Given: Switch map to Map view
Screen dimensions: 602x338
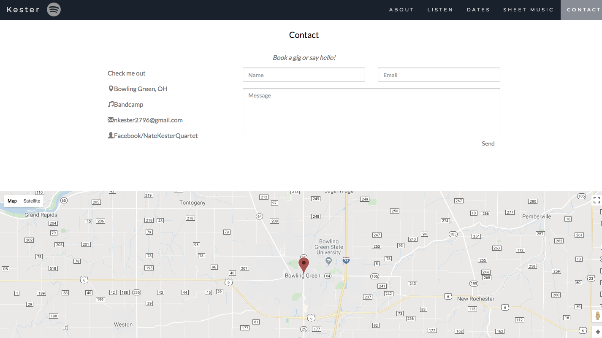Looking at the screenshot, I should coord(12,201).
